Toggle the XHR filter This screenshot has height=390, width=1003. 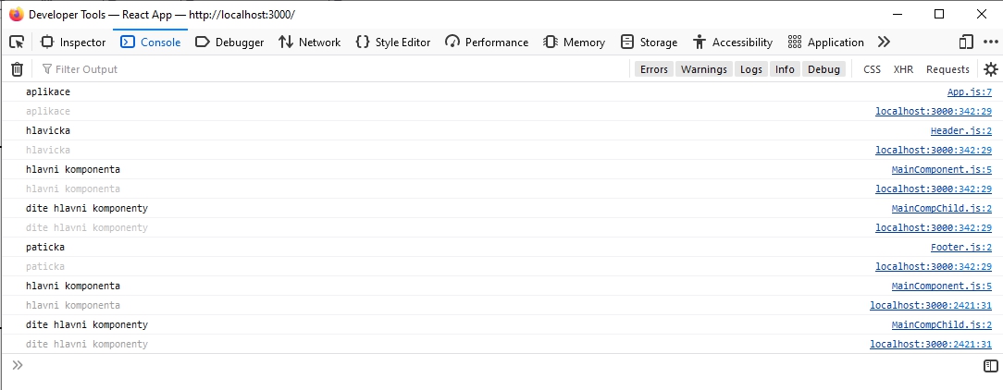coord(903,69)
